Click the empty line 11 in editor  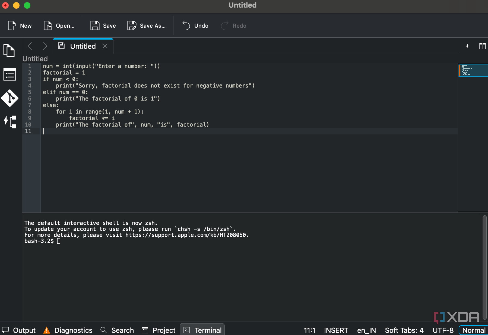(249, 131)
